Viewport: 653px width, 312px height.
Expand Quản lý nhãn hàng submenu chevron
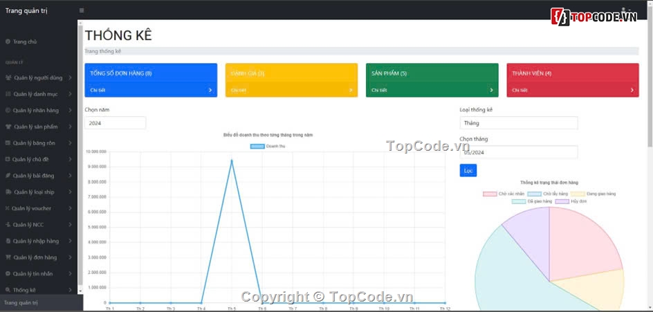[x=70, y=111]
